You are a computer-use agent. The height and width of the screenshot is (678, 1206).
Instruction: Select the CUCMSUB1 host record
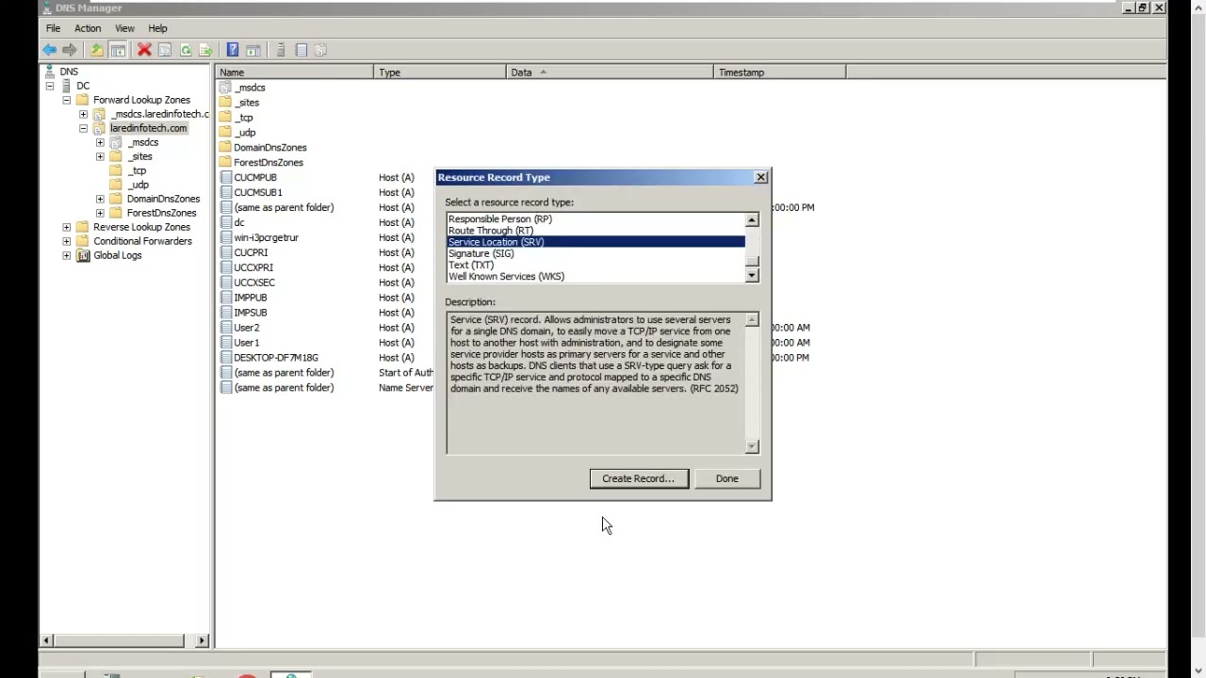[x=258, y=192]
